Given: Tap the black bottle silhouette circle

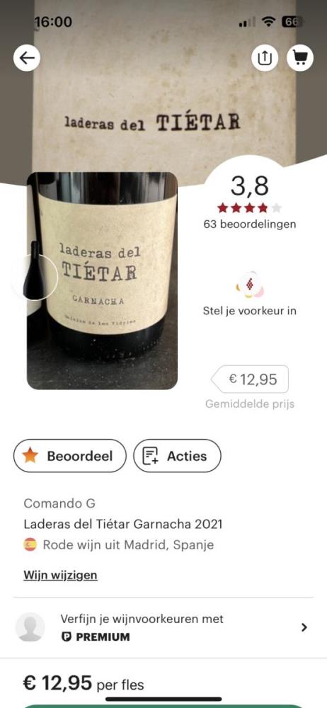Looking at the screenshot, I should [x=35, y=276].
